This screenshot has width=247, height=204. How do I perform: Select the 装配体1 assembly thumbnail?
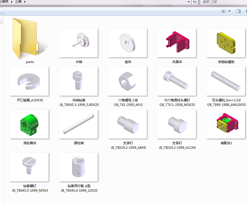[x=226, y=124]
